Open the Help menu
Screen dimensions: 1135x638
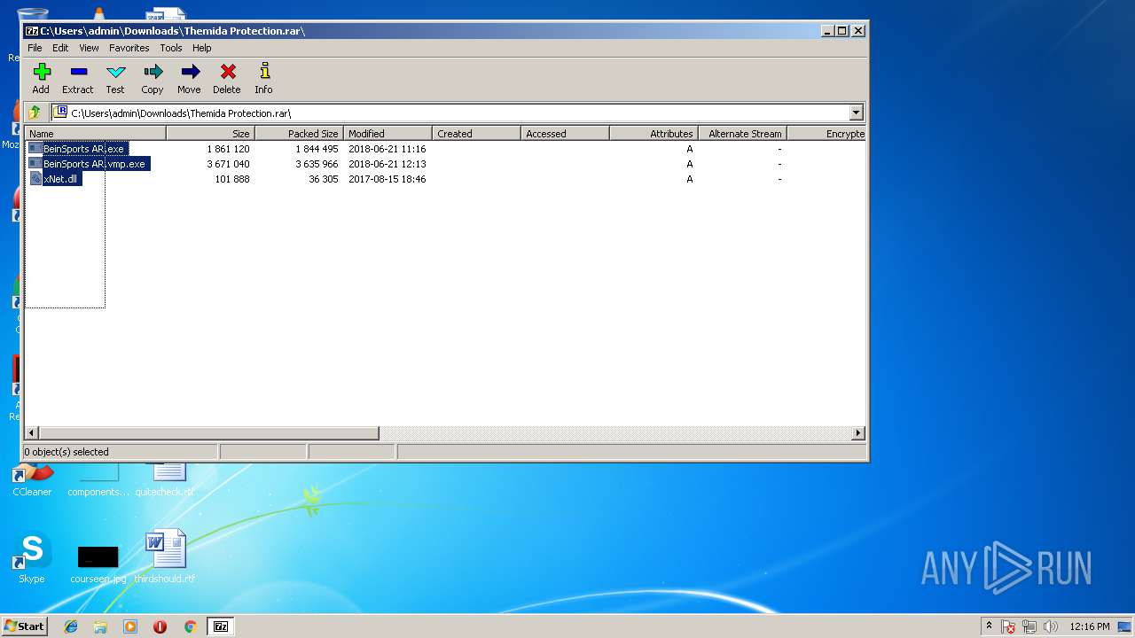202,48
